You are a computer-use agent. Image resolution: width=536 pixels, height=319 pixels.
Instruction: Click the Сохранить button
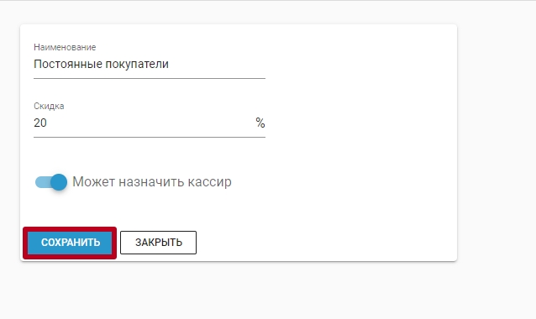(x=70, y=243)
